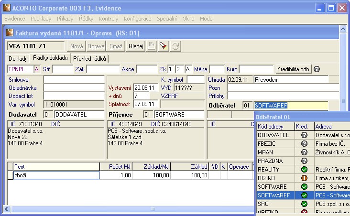The width and height of the screenshot is (350, 216).
Task: Click the Odběratel code field containing SOFTWAREF
Action: tap(291, 105)
